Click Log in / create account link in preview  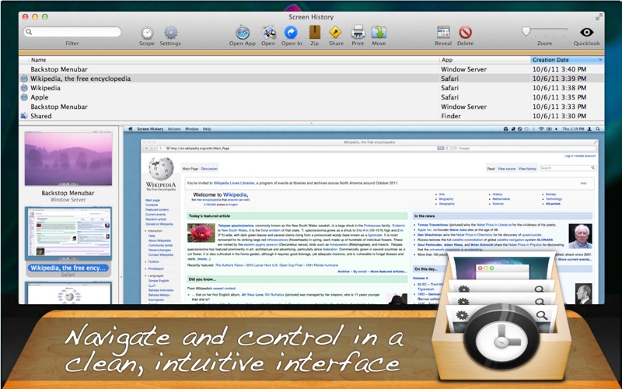pyautogui.click(x=580, y=156)
